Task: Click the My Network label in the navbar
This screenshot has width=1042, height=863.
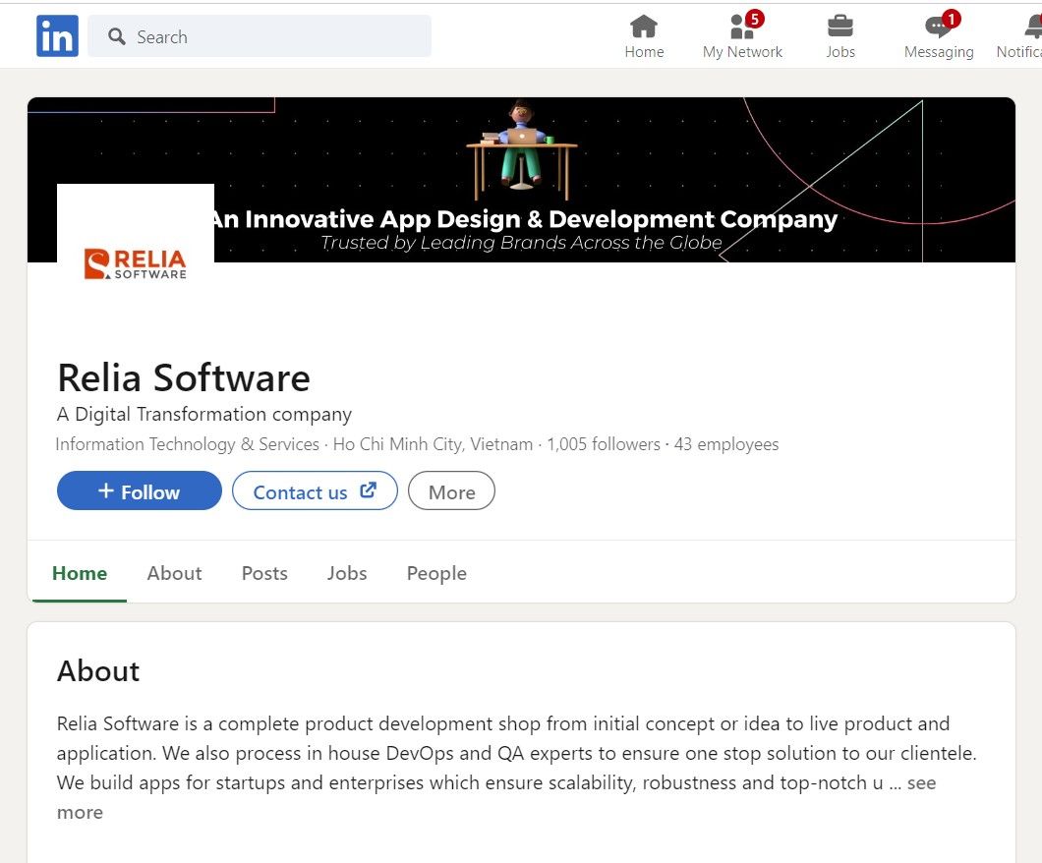Action: 742,52
